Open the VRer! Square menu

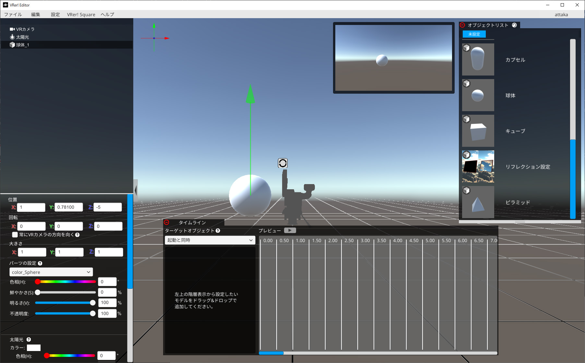point(81,14)
